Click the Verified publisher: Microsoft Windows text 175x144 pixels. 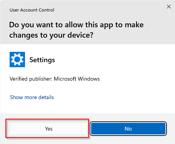[x=55, y=79]
